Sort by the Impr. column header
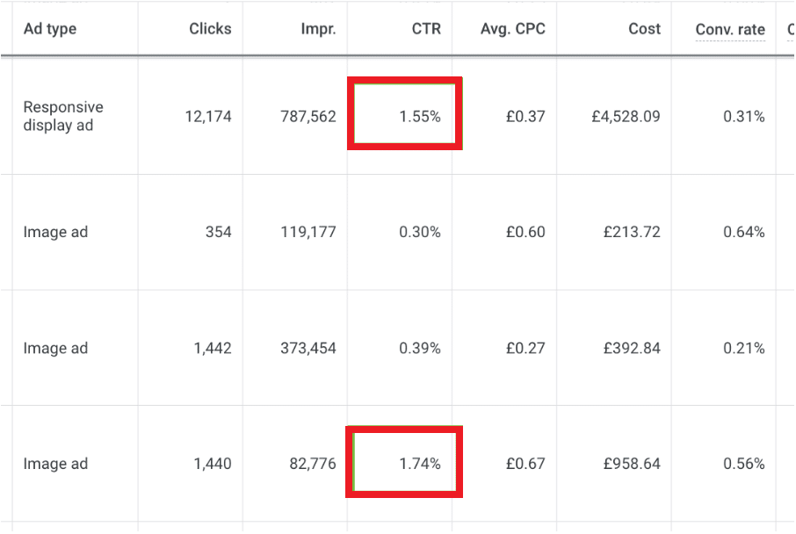Screen dimensions: 796x534 coord(318,29)
